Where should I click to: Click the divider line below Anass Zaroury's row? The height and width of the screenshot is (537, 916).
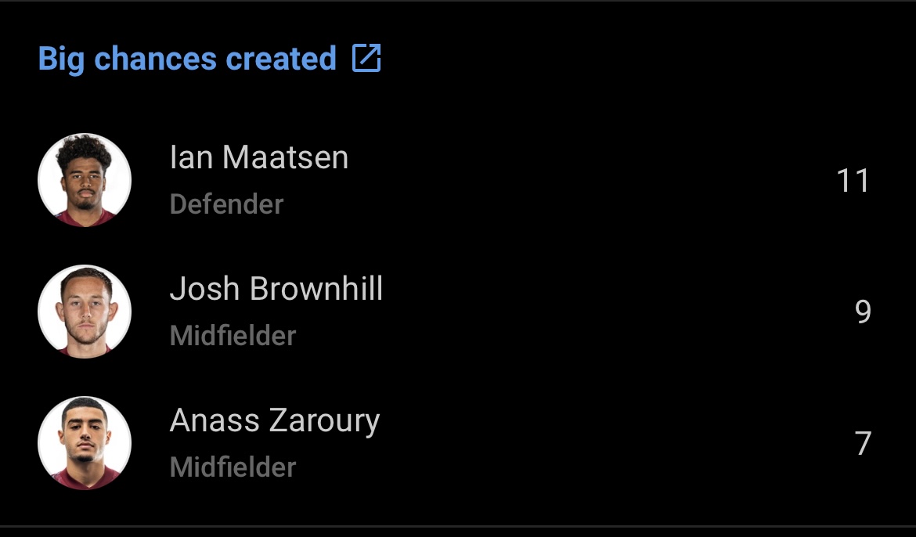point(458,526)
